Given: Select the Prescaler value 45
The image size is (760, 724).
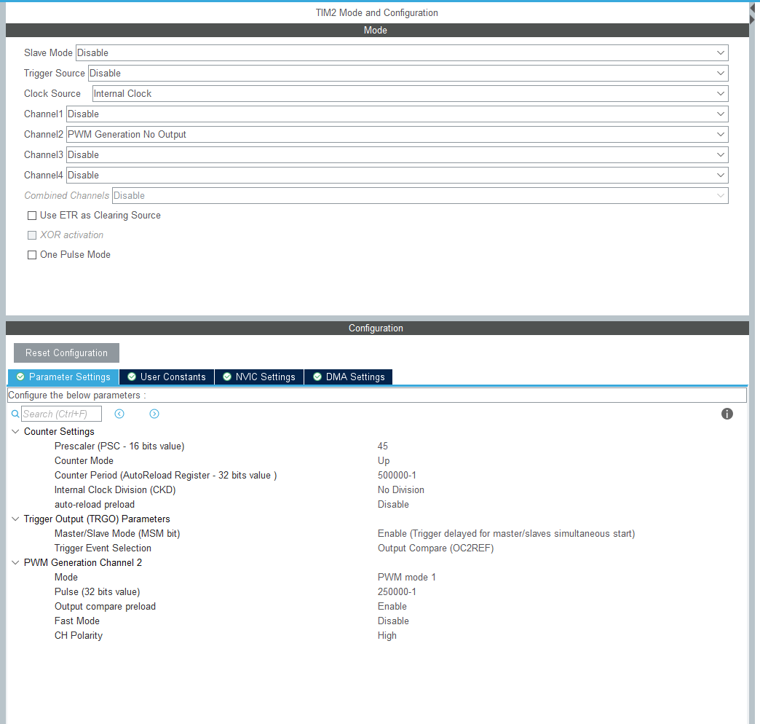Looking at the screenshot, I should point(383,446).
